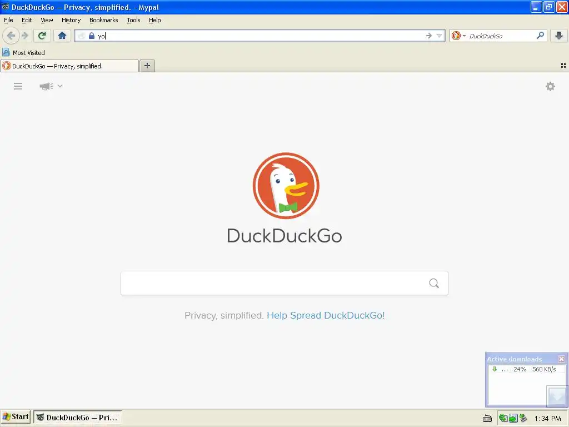The height and width of the screenshot is (427, 569).
Task: Open the Bookmarks menu
Action: (x=104, y=20)
